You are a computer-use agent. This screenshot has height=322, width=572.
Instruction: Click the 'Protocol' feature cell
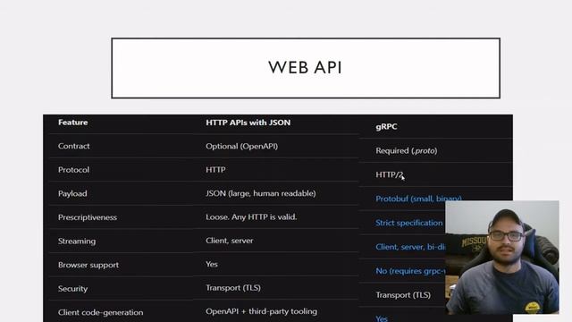[x=73, y=170]
